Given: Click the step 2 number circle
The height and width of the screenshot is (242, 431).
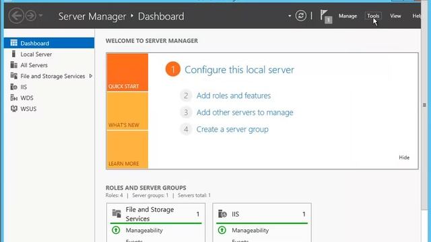Looking at the screenshot, I should pyautogui.click(x=186, y=95).
